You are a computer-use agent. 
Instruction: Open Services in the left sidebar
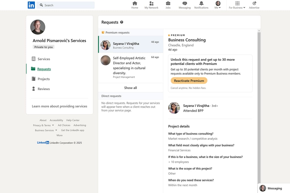(x=44, y=59)
